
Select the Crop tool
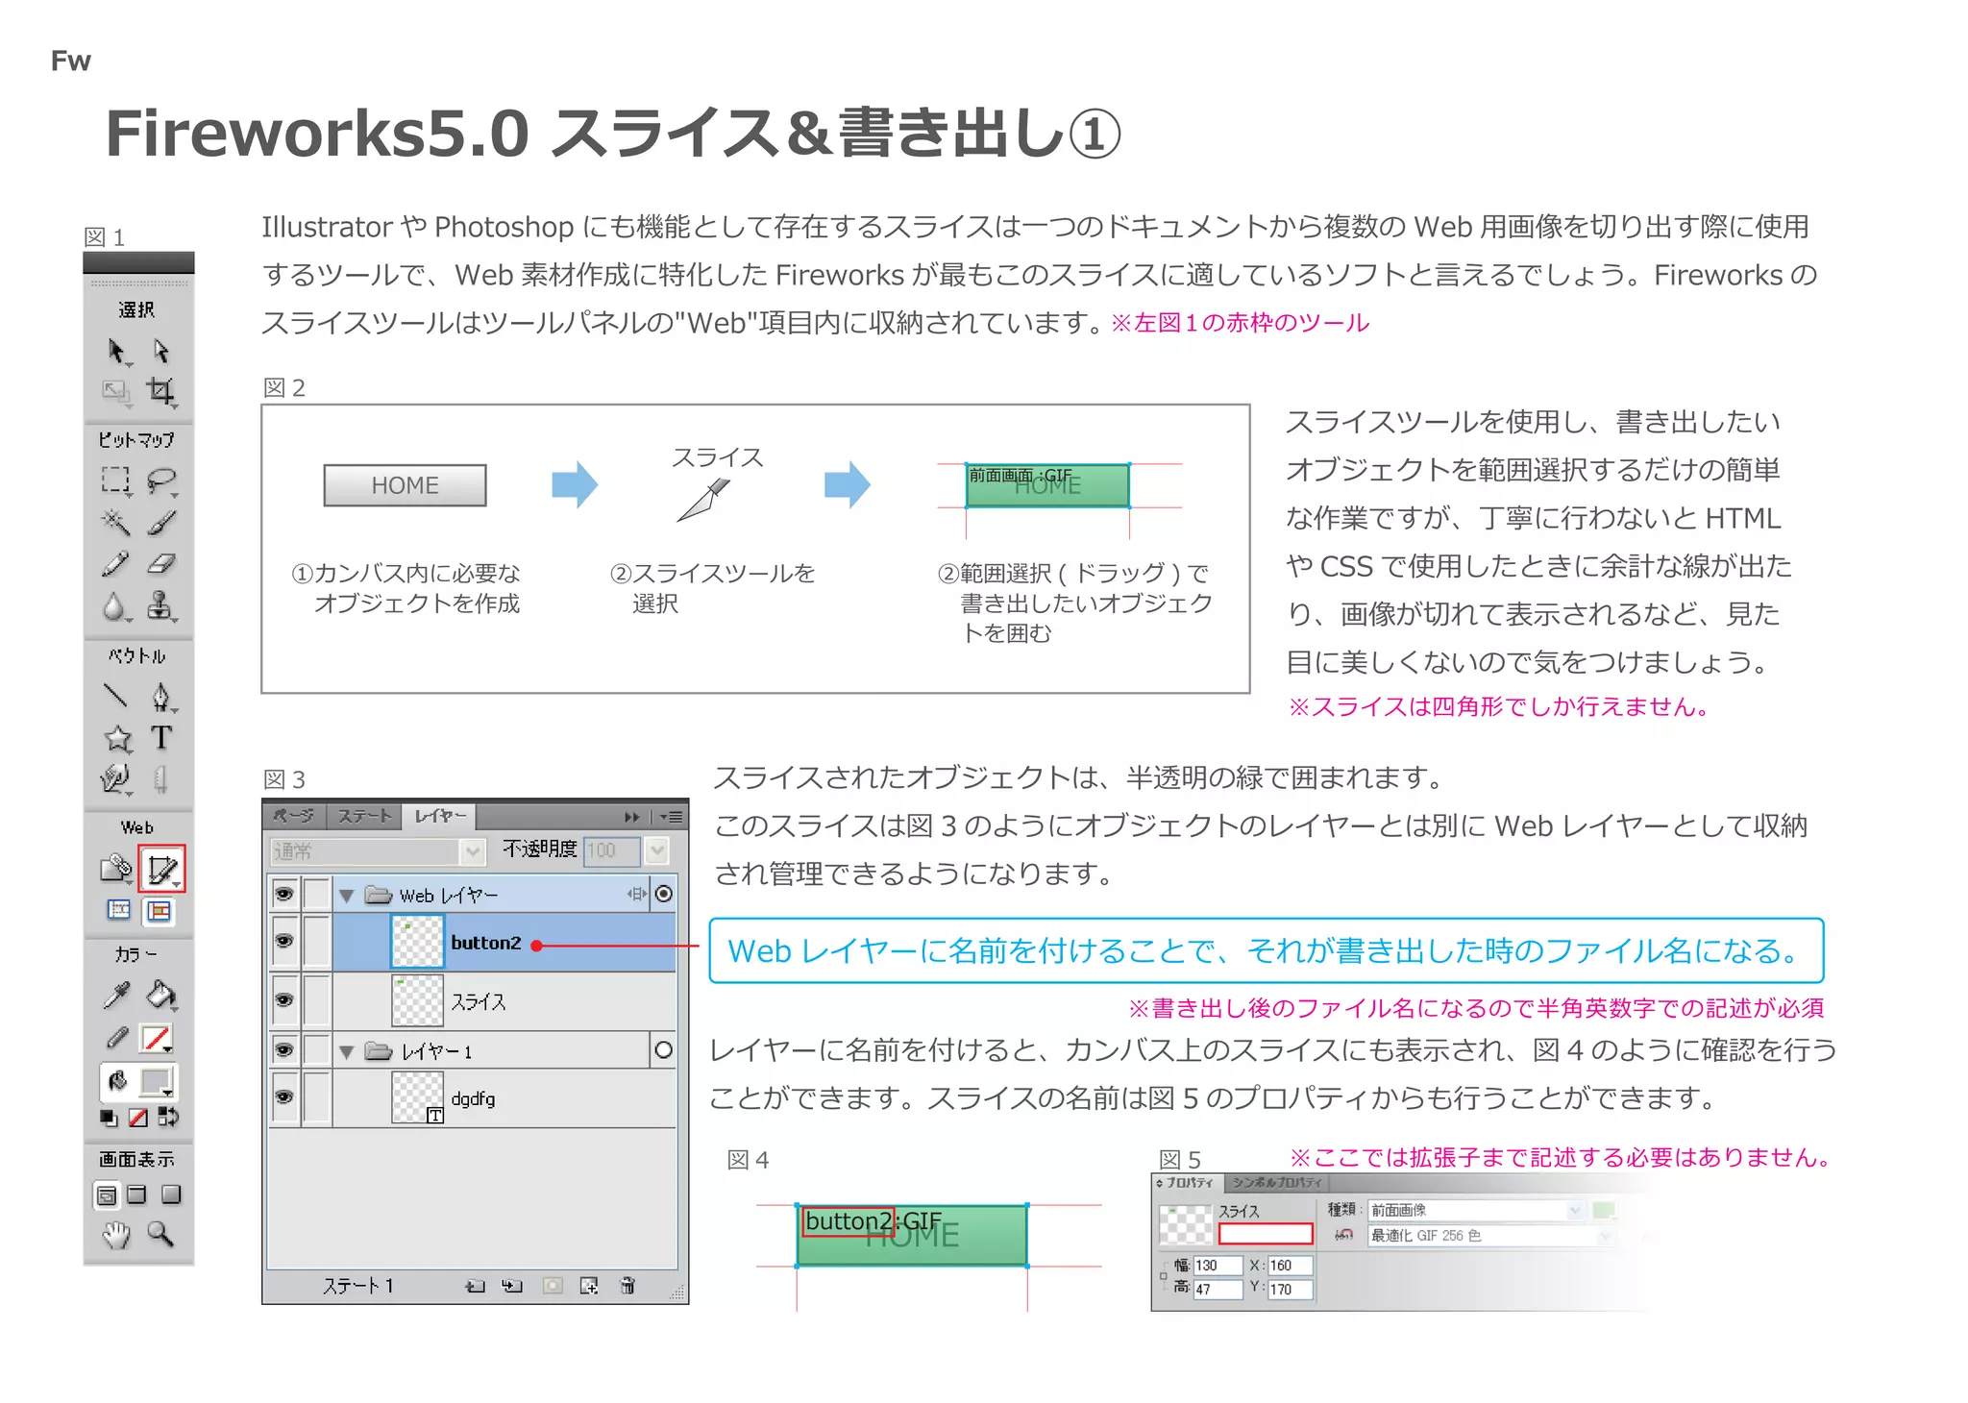click(x=160, y=391)
